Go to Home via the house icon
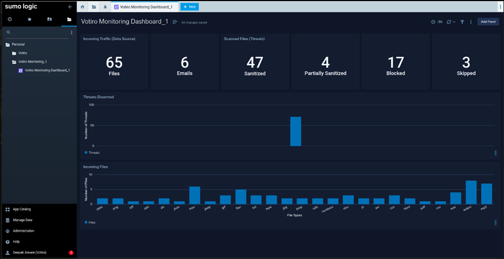 [x=82, y=7]
